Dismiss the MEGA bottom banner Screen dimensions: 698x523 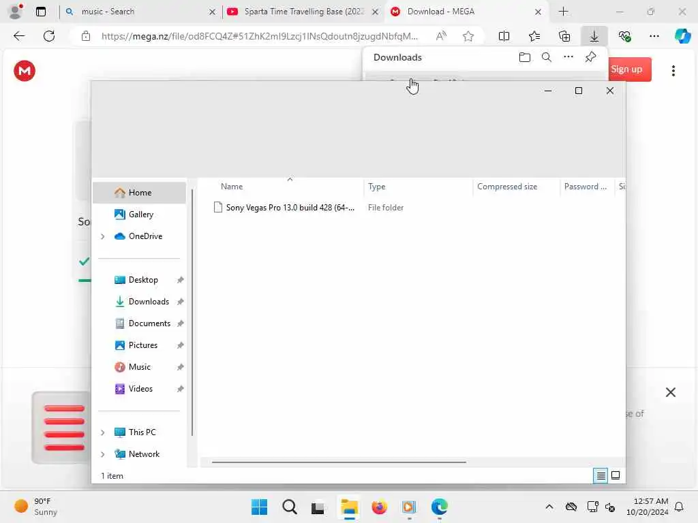click(x=671, y=392)
